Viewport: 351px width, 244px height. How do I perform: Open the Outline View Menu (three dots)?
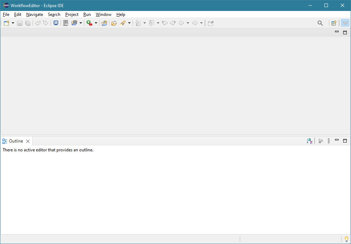coord(329,141)
